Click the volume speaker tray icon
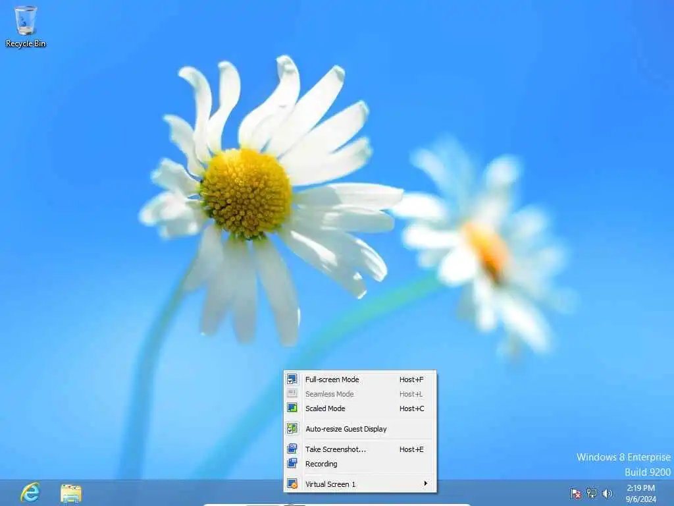The height and width of the screenshot is (506, 674). (x=607, y=493)
